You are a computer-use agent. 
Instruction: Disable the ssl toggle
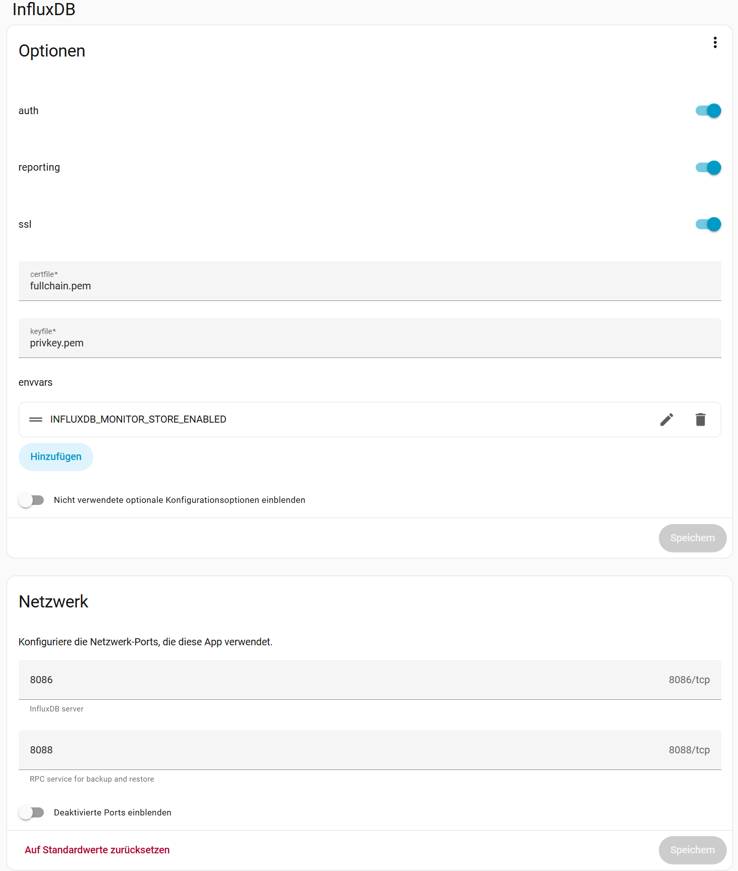click(x=708, y=224)
